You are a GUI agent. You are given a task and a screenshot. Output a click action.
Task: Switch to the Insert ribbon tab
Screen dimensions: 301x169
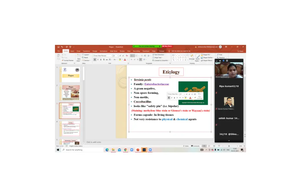pos(72,51)
